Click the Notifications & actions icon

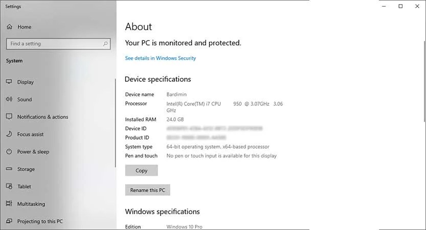click(x=9, y=117)
